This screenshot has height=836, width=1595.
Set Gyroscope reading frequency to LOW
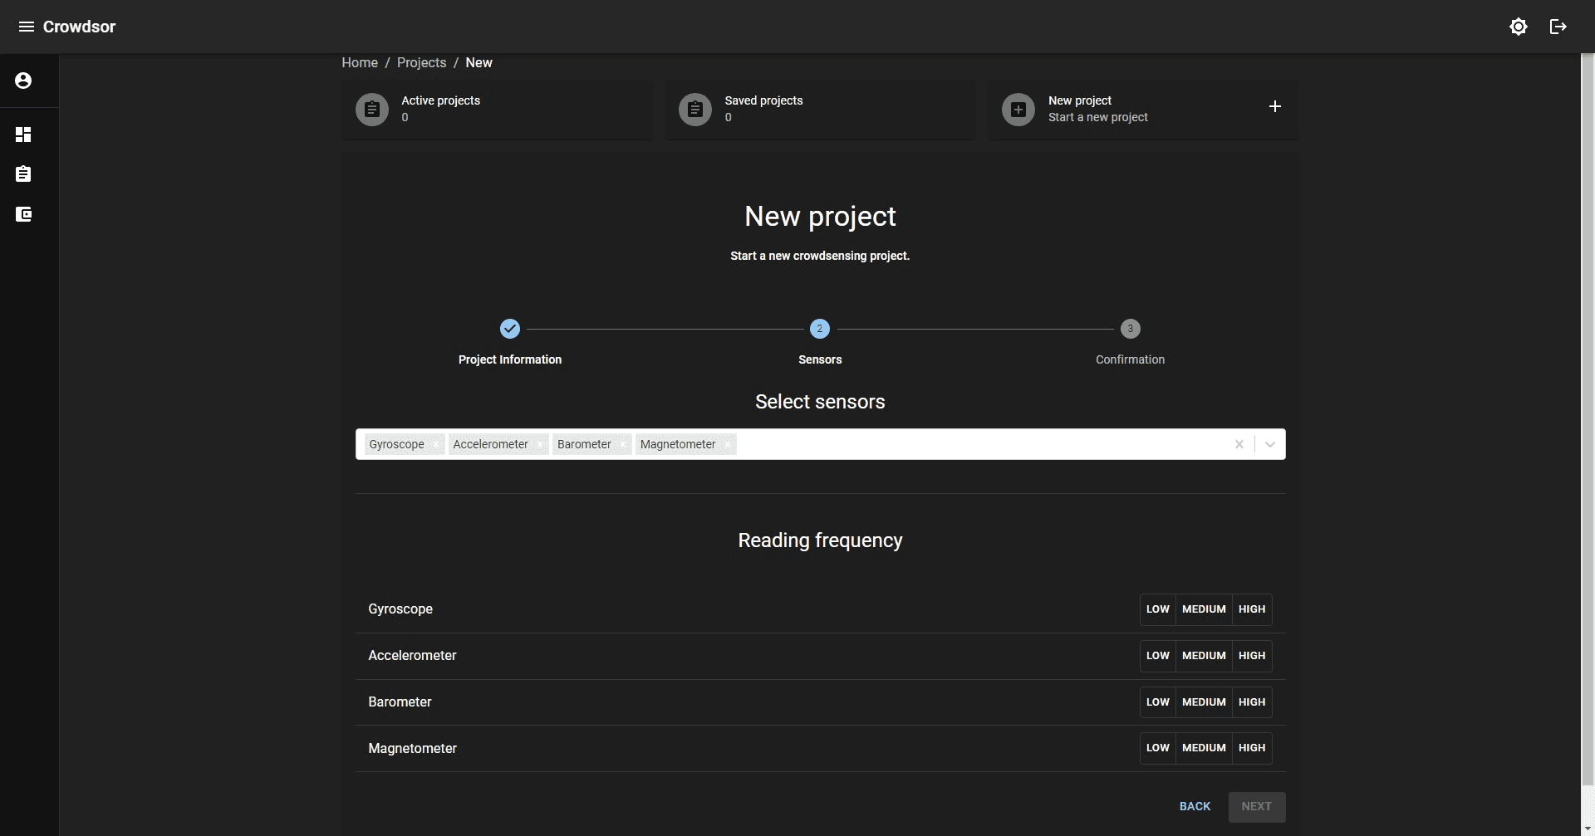(1157, 609)
